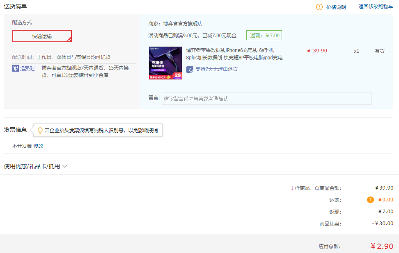This screenshot has height=253, width=399.
Task: Click the x1 quantity text
Action: (356, 51)
